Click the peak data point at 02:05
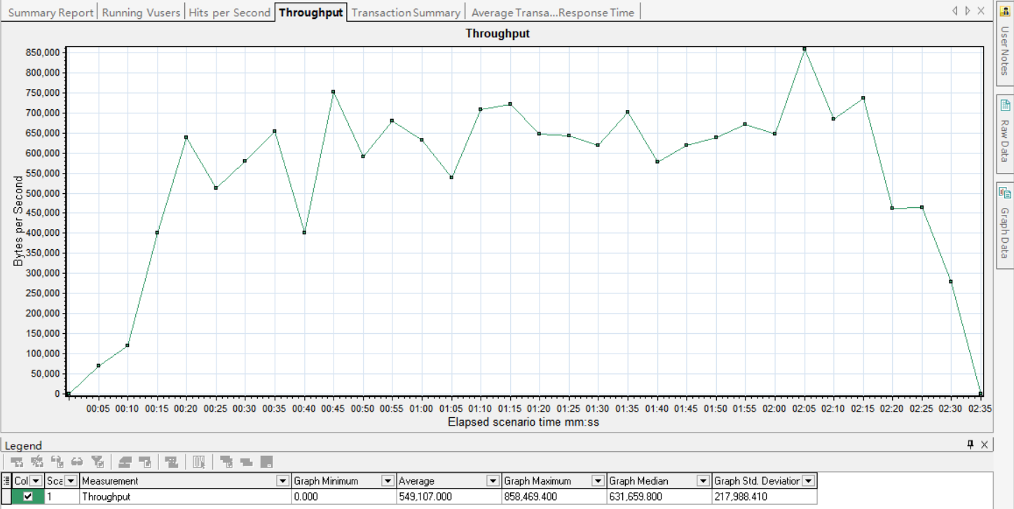Screen dimensions: 1014x509 pyautogui.click(x=804, y=49)
